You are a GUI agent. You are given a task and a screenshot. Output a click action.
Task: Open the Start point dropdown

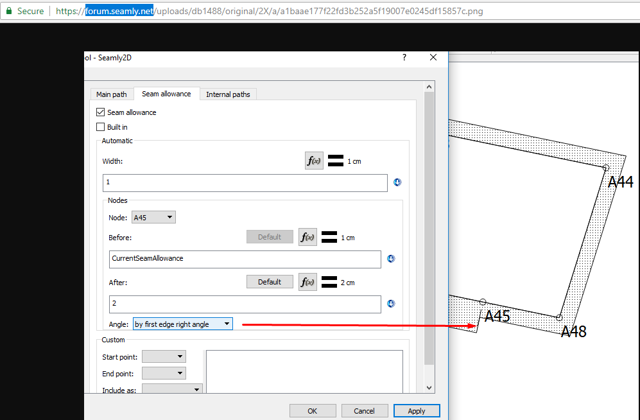click(164, 356)
